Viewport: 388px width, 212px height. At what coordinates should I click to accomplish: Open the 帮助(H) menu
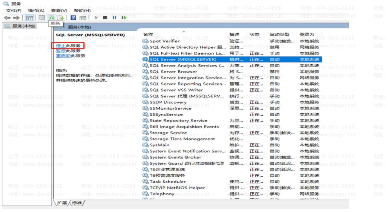tap(82, 11)
